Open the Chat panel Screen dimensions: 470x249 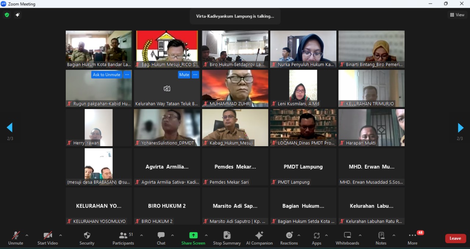pos(161,238)
